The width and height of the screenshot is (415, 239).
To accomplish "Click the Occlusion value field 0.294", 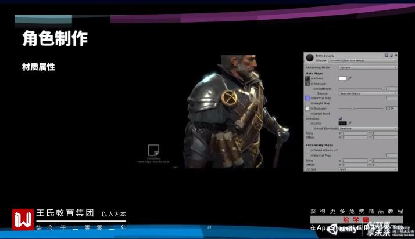I will (391, 108).
